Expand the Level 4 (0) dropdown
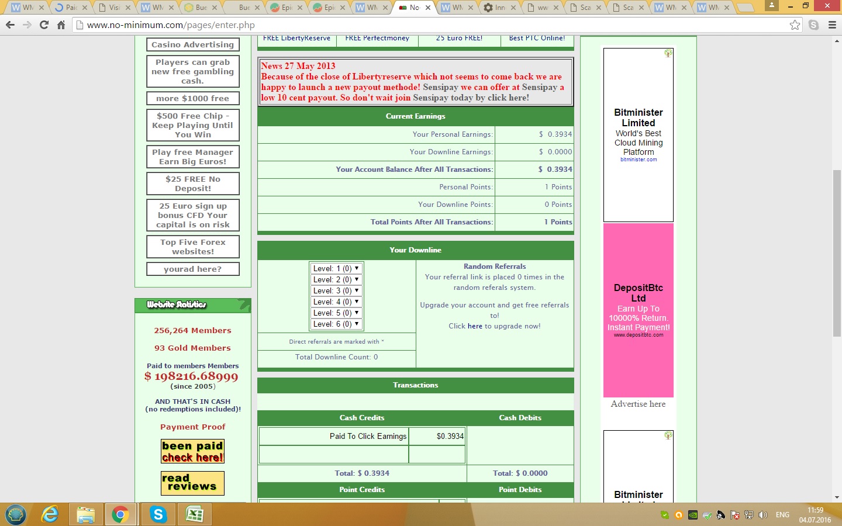This screenshot has width=842, height=526. coord(336,302)
